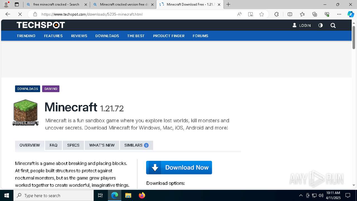Viewport: 357px width, 201px height.
Task: Open the Copilot sidebar icon
Action: (x=351, y=14)
